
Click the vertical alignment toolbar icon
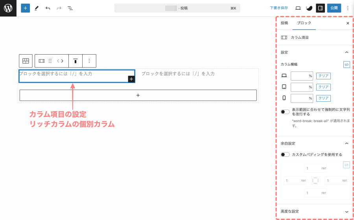tap(75, 61)
